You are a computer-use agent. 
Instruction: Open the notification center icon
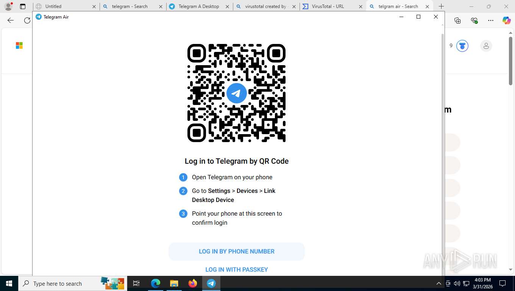tap(503, 283)
